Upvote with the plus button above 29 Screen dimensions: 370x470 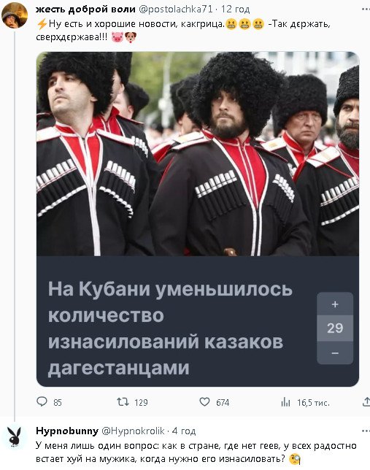click(x=335, y=304)
